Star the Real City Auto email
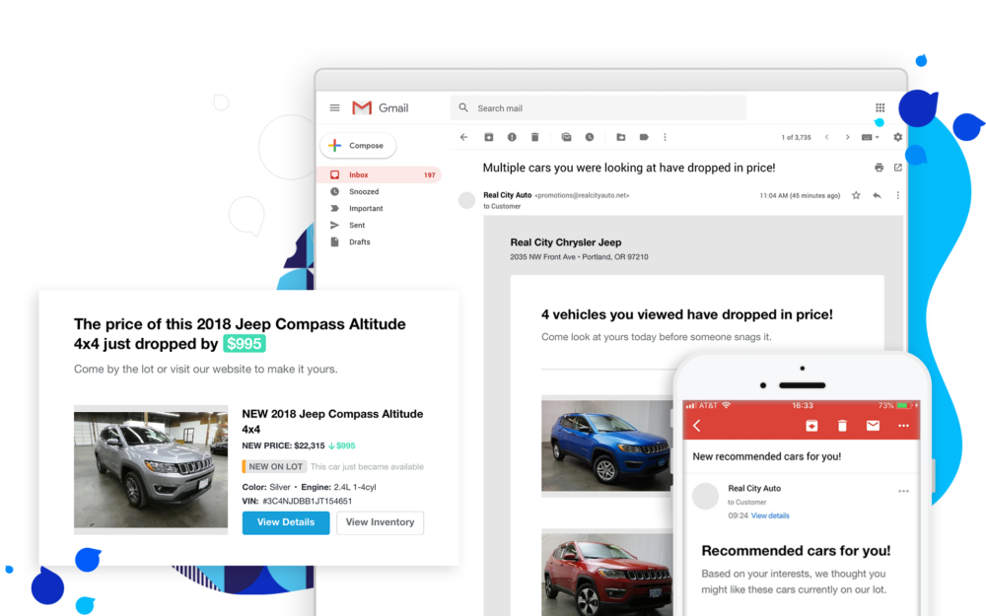This screenshot has width=986, height=616. (x=856, y=195)
